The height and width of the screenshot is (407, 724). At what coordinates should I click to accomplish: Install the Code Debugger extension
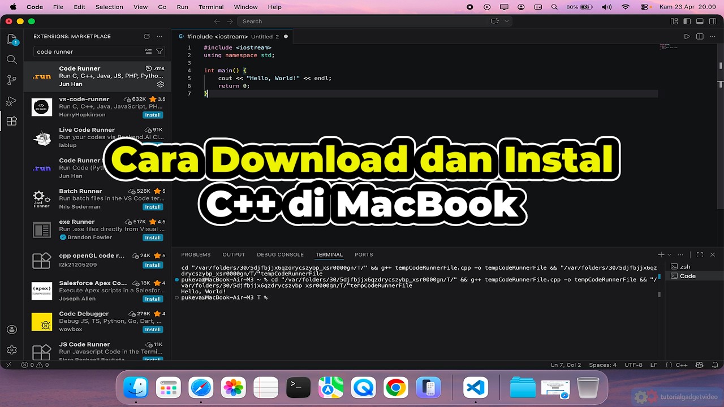(x=153, y=330)
